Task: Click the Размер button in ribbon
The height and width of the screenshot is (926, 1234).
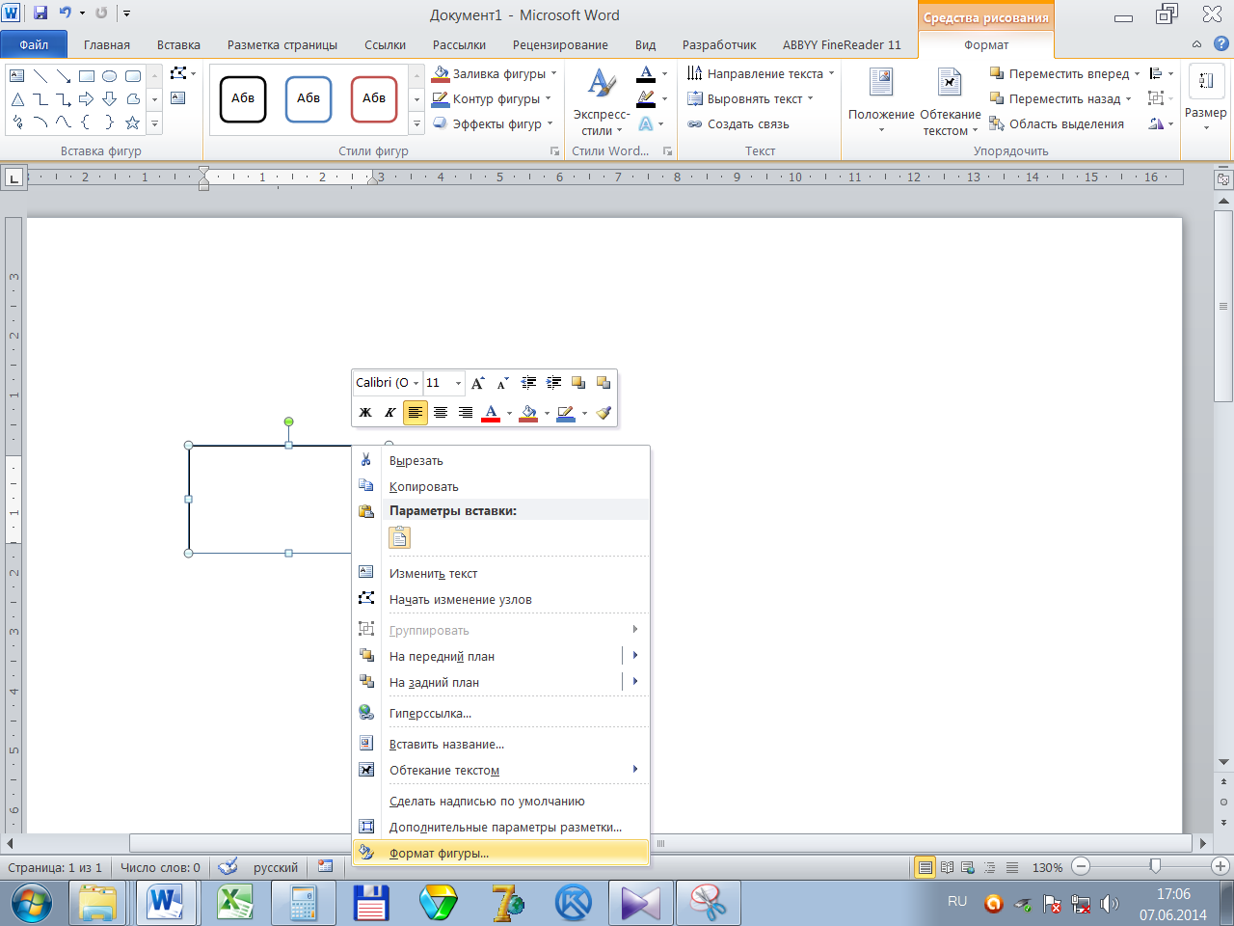Action: click(x=1206, y=98)
